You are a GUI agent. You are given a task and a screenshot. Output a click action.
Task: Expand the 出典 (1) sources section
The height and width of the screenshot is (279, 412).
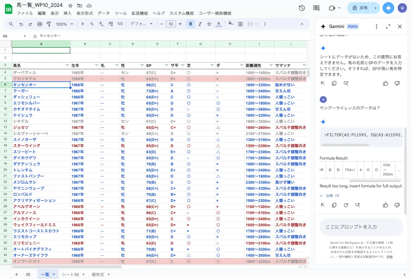(330, 196)
